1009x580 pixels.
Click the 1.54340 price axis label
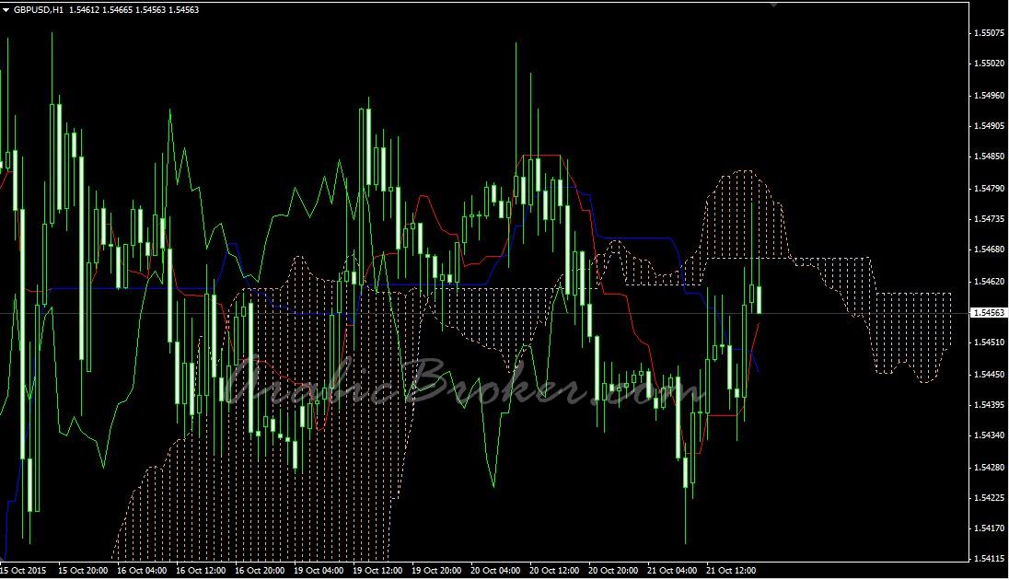(x=989, y=435)
